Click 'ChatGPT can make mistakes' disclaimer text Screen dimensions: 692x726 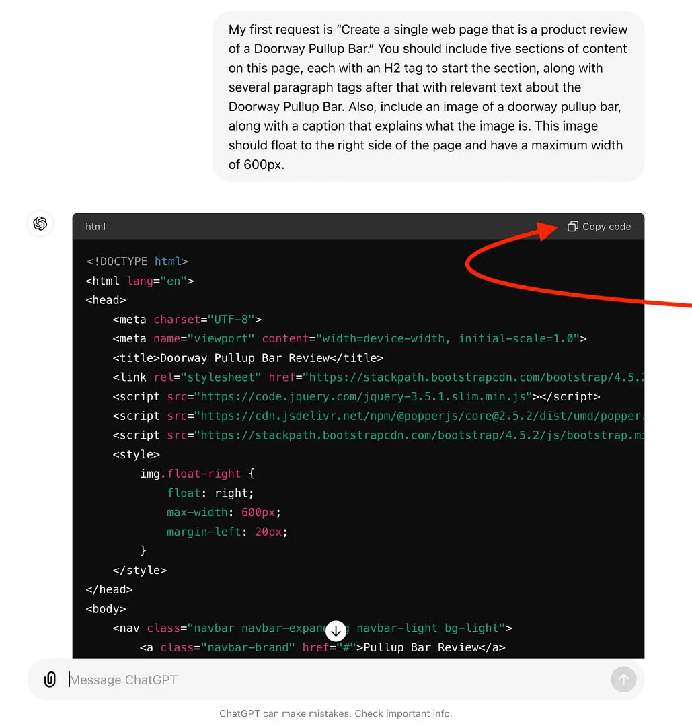click(x=336, y=713)
